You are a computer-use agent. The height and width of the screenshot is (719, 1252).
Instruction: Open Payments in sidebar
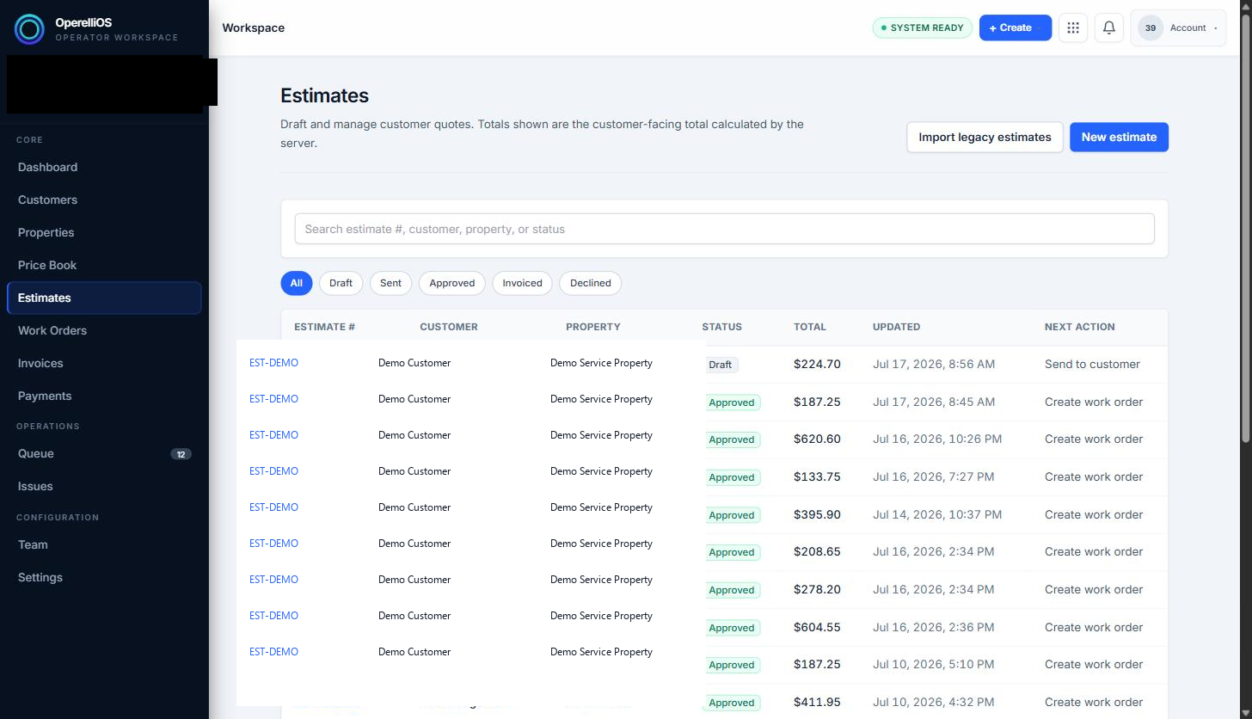[x=104, y=396]
